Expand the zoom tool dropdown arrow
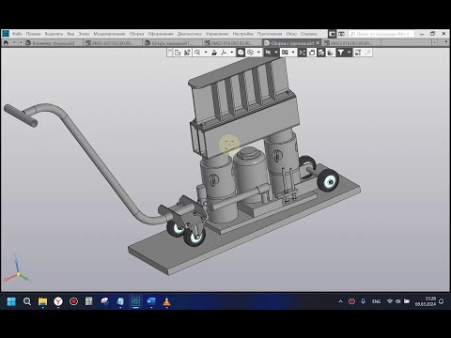 coord(206,53)
